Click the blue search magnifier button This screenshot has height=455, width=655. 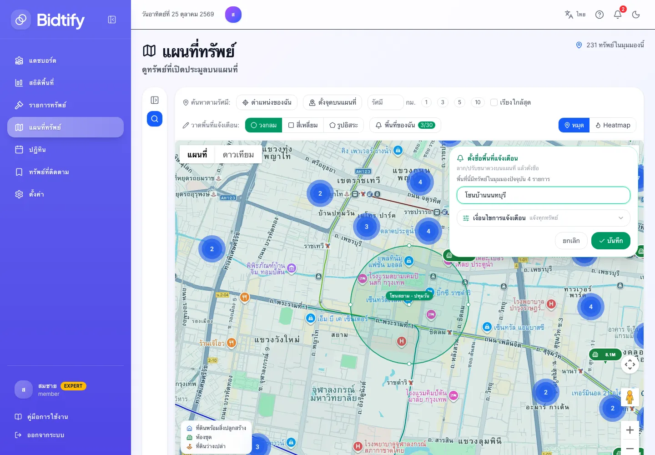click(155, 119)
